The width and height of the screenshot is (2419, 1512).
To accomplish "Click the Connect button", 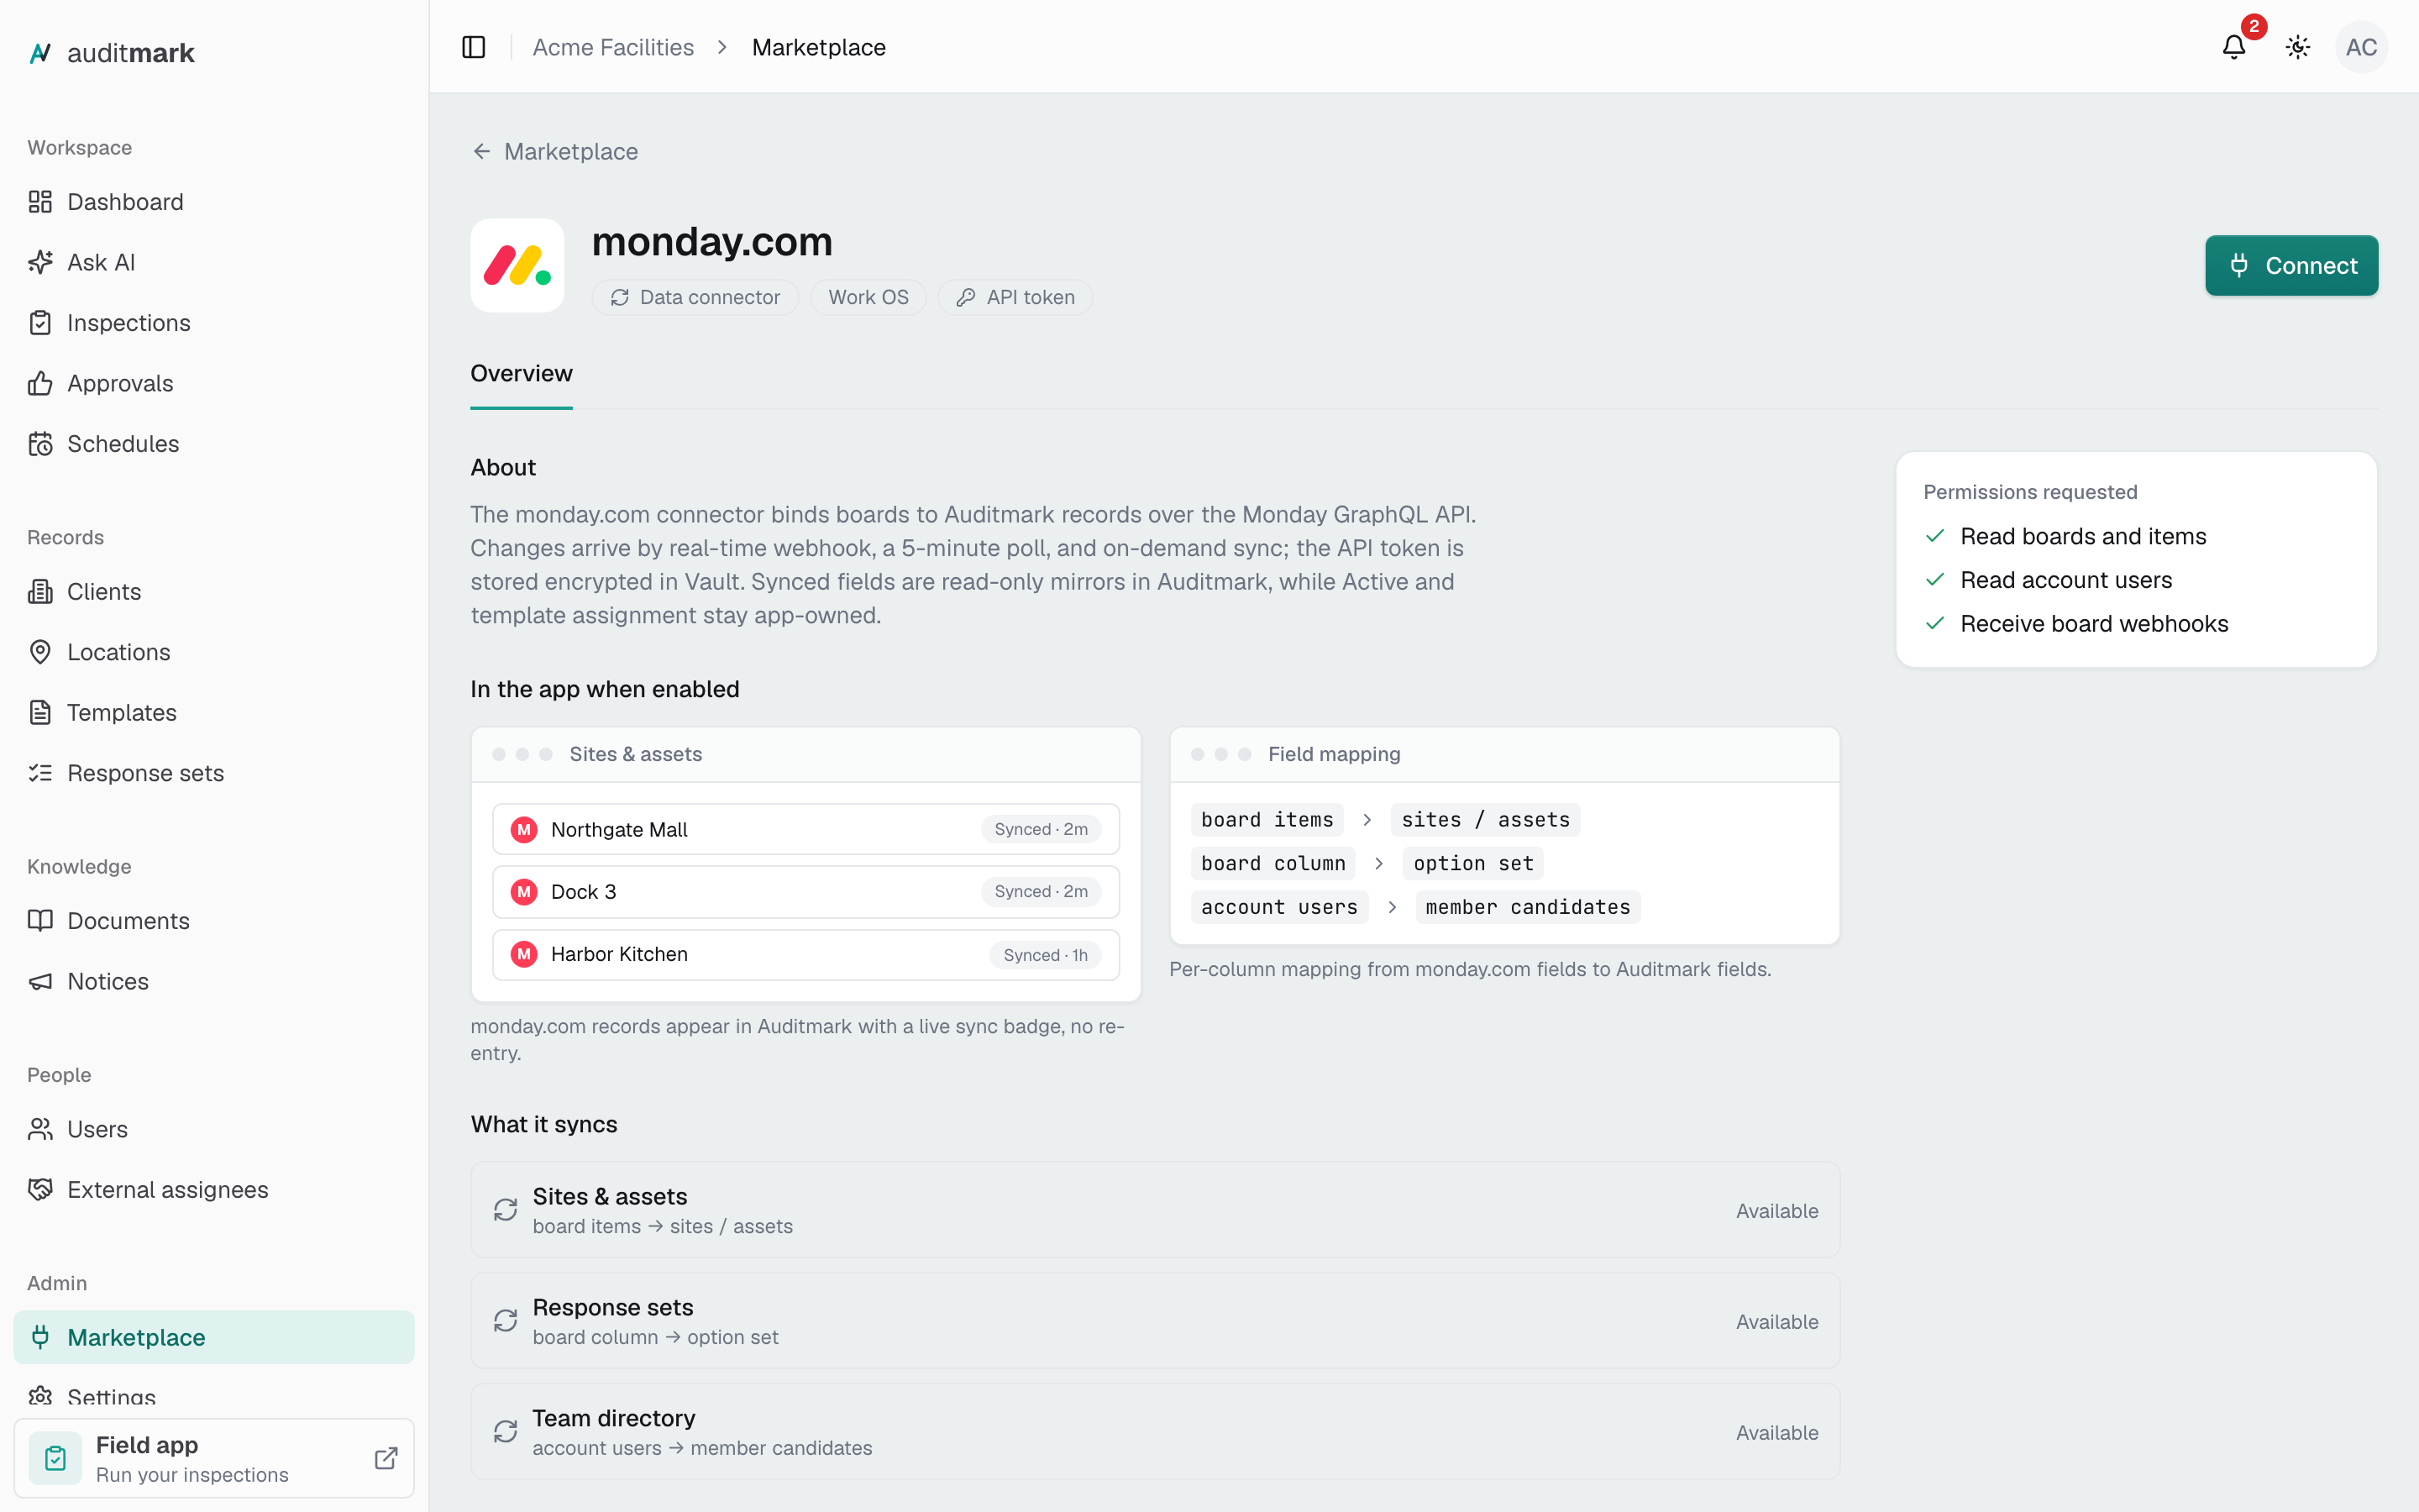I will 2291,265.
